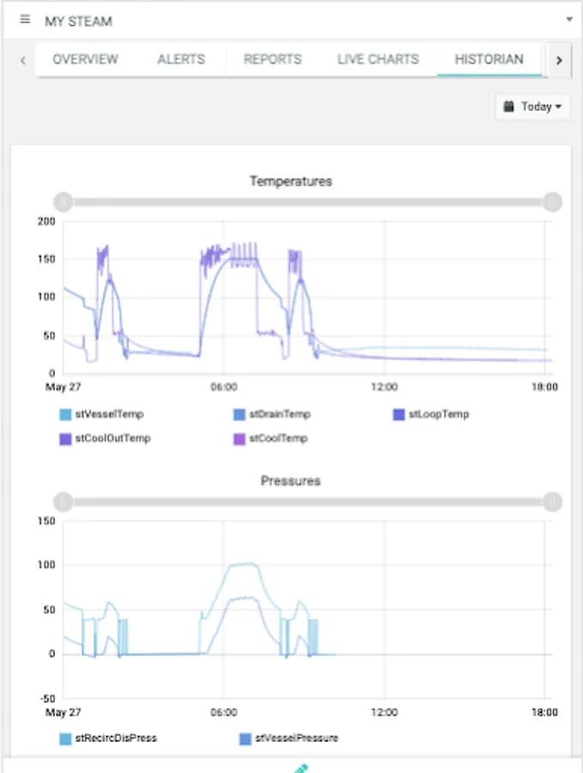Grab left handle of Pressures range slider

point(63,502)
